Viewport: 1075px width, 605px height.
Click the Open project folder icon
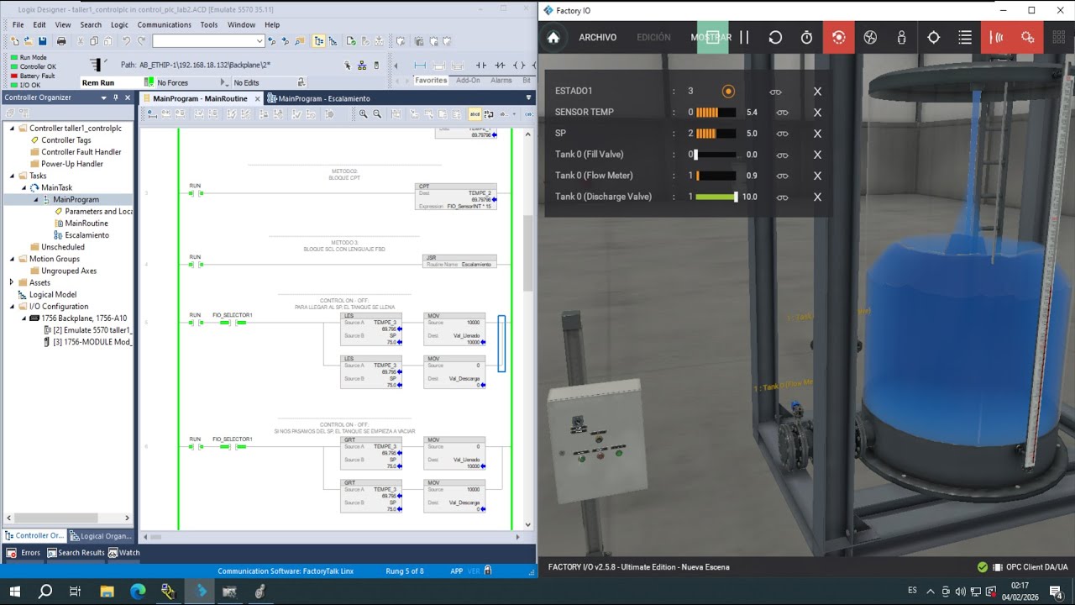(29, 40)
